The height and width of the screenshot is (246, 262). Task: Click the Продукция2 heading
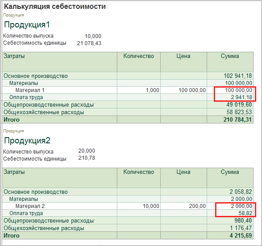tap(27, 141)
